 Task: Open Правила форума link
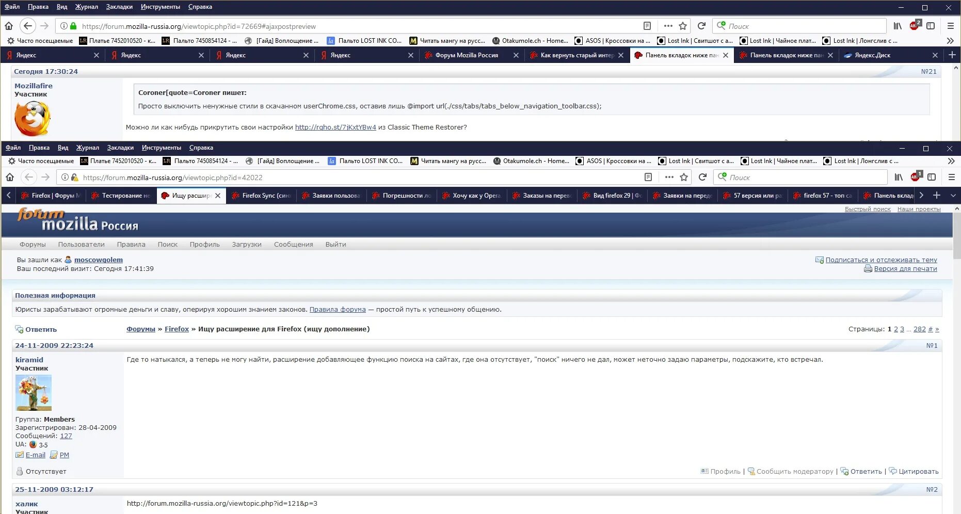tap(338, 309)
